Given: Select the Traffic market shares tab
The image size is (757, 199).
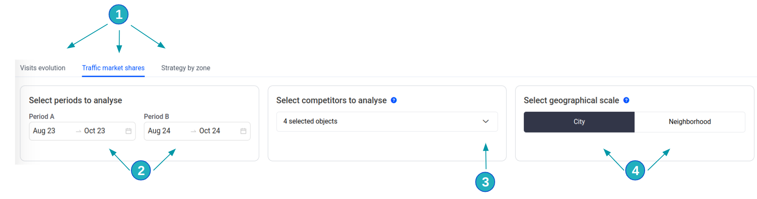Looking at the screenshot, I should coord(113,68).
